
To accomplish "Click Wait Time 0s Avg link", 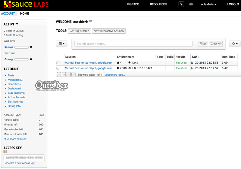I will (9, 47).
